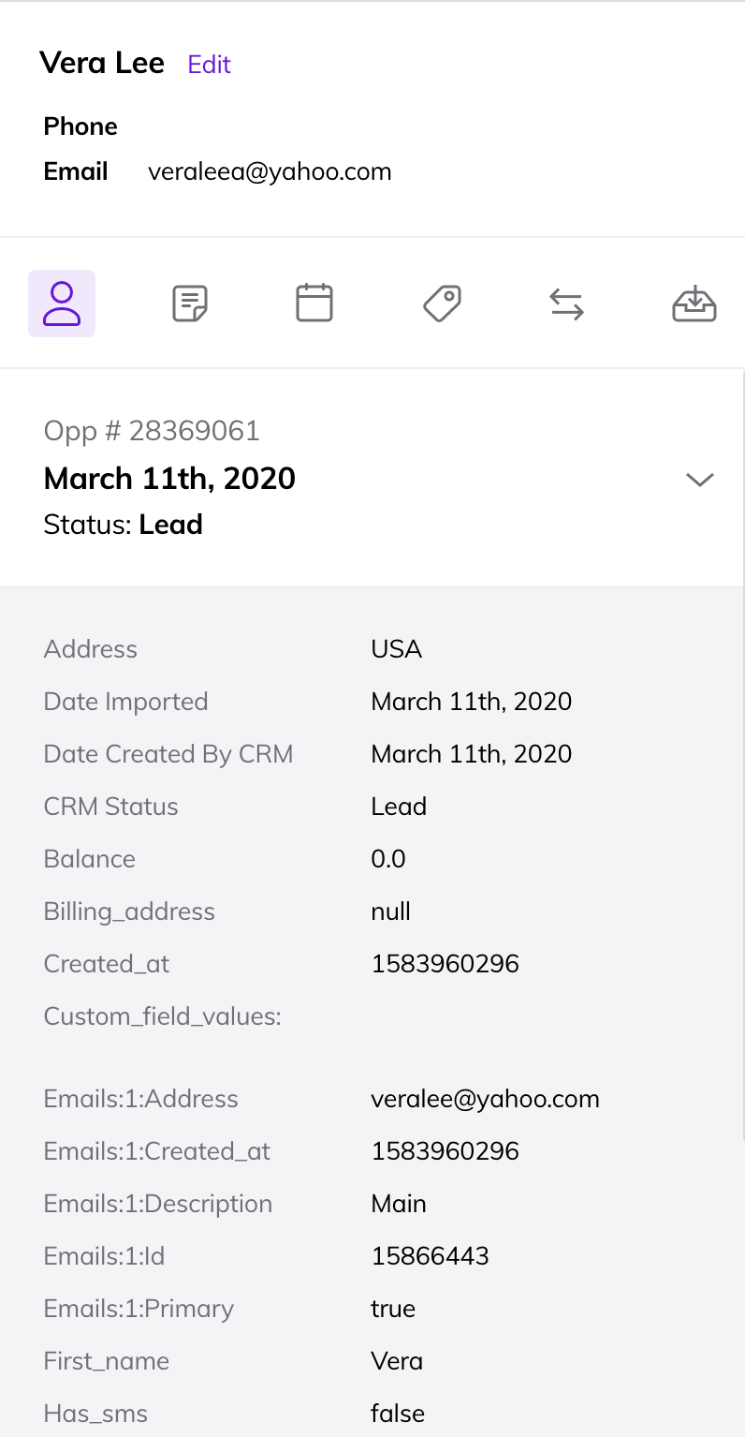Click the Emails:1:Id value 15866443
Screen dimensions: 745x1437
pos(430,1256)
